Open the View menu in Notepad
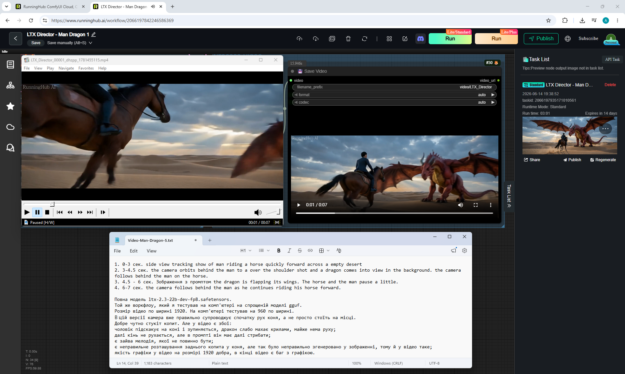625x374 pixels. coord(151,251)
